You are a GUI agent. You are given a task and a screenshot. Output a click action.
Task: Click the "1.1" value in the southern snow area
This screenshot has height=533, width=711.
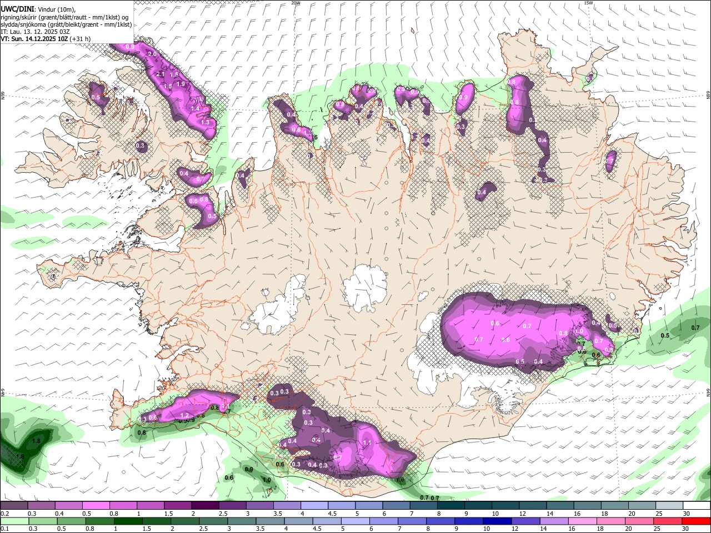point(367,443)
